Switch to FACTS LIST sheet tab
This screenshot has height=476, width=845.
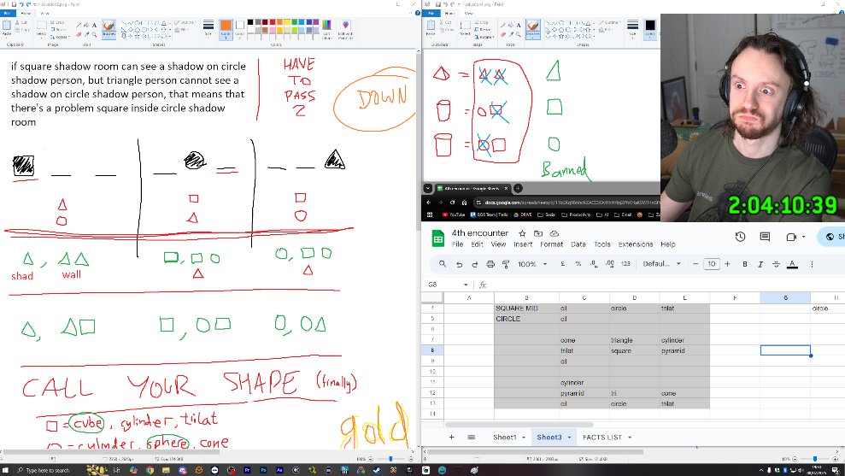point(602,438)
